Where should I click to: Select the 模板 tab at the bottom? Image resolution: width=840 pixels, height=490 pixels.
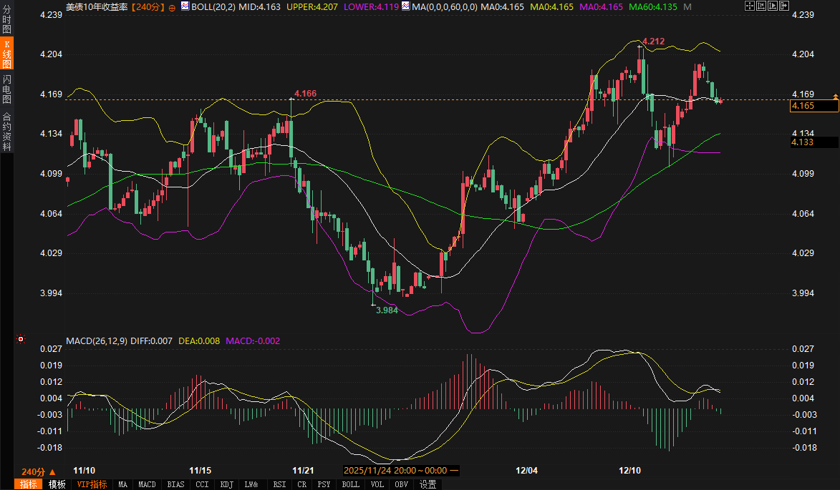point(57,484)
